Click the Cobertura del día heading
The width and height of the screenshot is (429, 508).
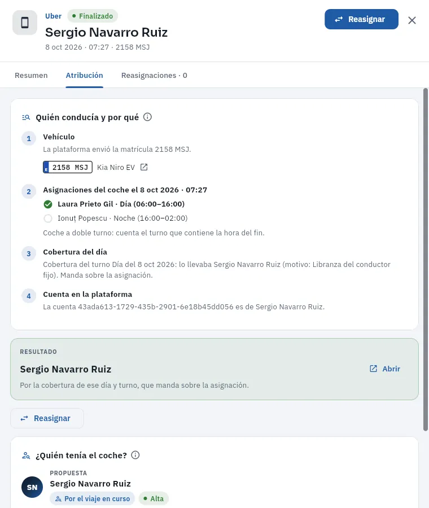[75, 252]
